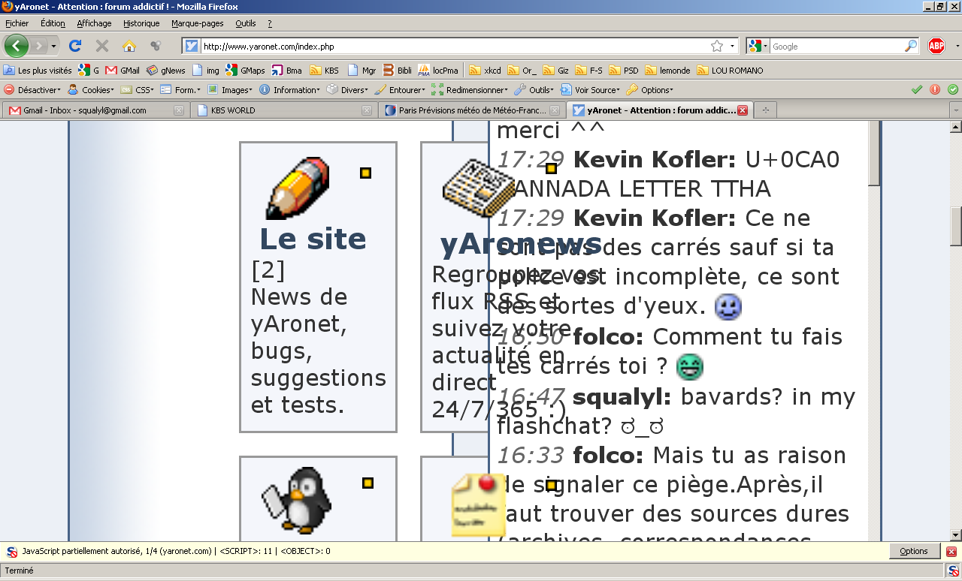The height and width of the screenshot is (581, 962).
Task: Open the Images dropdown in developer toolbar
Action: [231, 89]
